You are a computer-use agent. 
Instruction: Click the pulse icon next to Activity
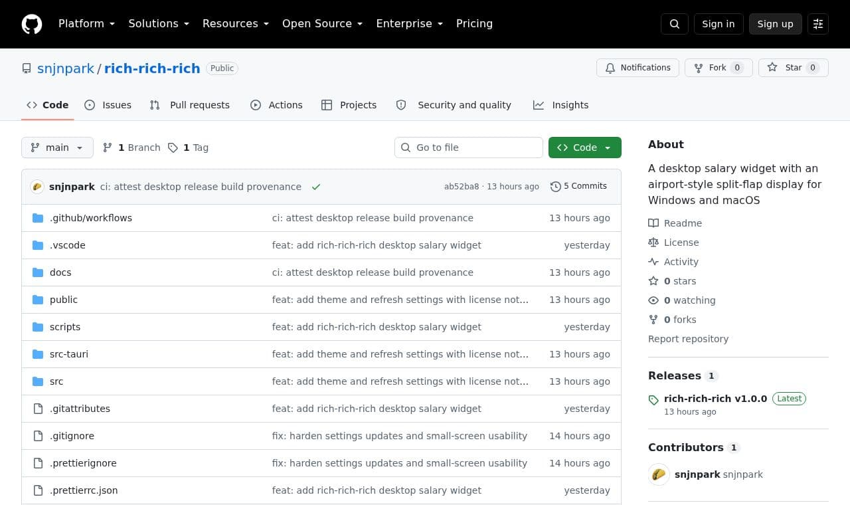point(653,262)
